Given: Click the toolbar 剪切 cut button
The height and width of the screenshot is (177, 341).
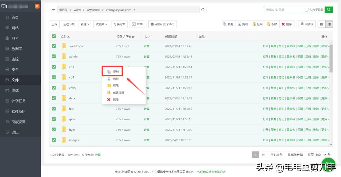Looking at the screenshot, I should point(243,24).
